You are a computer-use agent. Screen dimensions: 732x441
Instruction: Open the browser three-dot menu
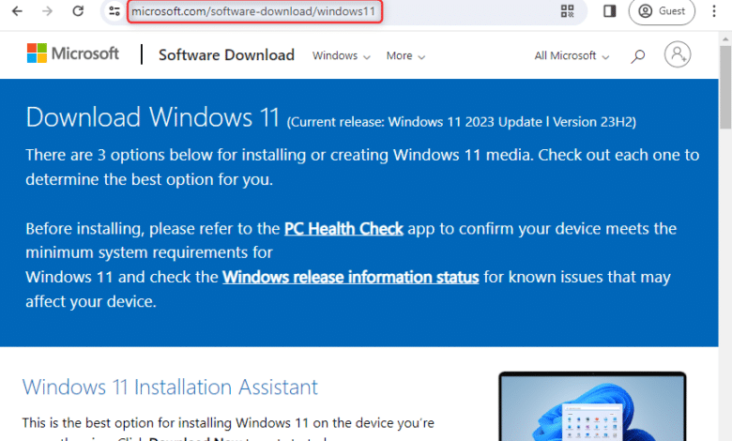(714, 11)
